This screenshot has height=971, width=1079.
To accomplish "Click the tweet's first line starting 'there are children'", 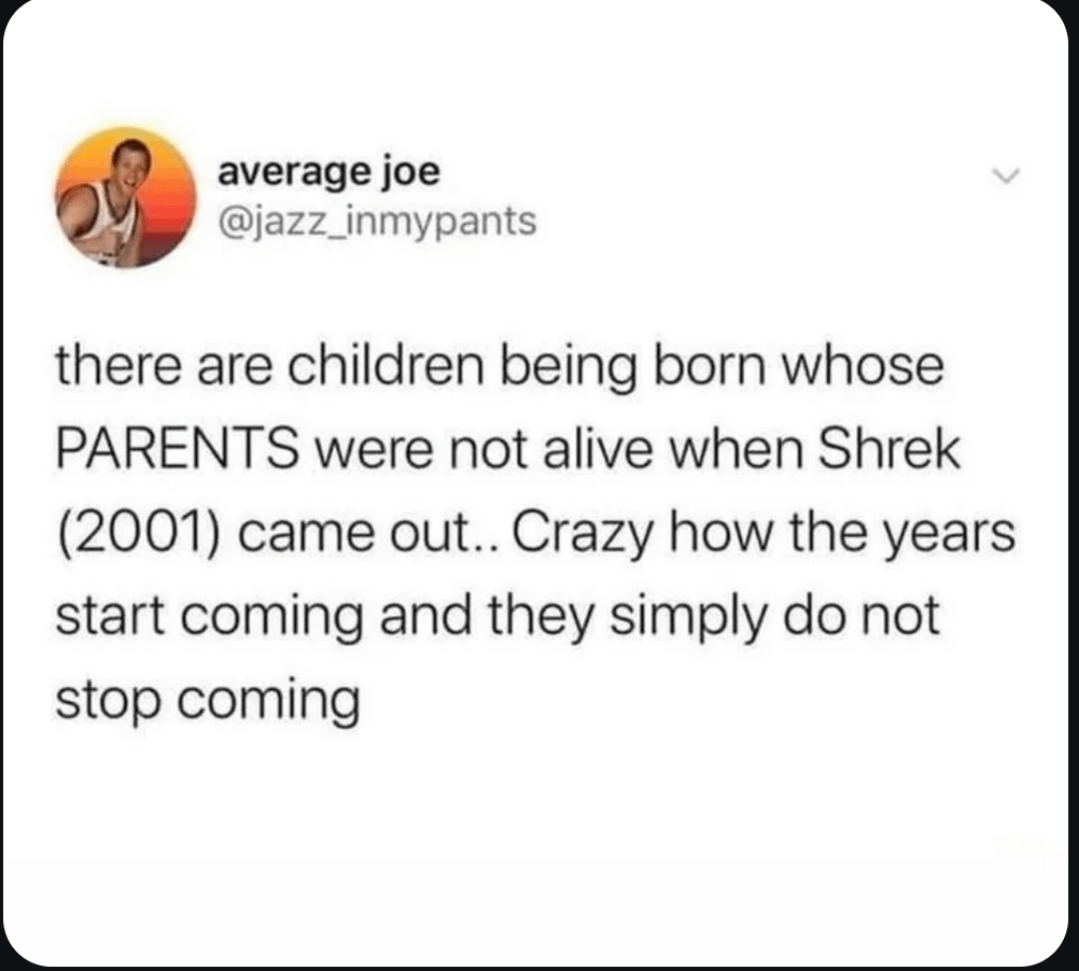I will [x=500, y=369].
